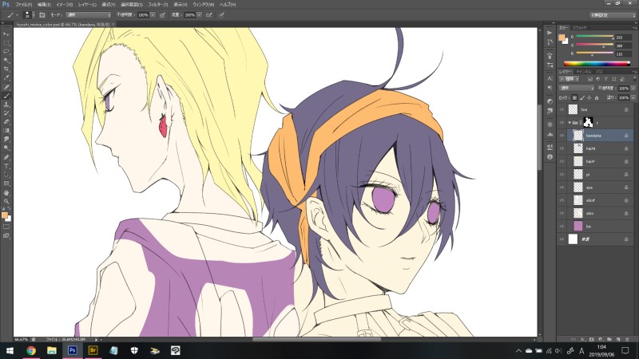639x359 pixels.
Task: Toggle pressure for size icon
Action: point(221,15)
